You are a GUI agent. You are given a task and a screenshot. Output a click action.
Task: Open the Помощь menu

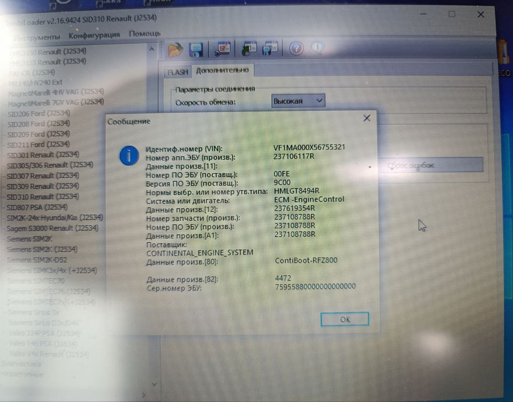(144, 34)
